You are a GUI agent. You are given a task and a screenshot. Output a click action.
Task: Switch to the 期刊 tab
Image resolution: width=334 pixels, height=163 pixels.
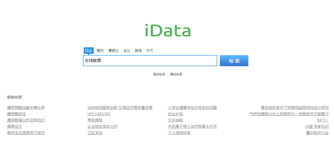(x=100, y=51)
